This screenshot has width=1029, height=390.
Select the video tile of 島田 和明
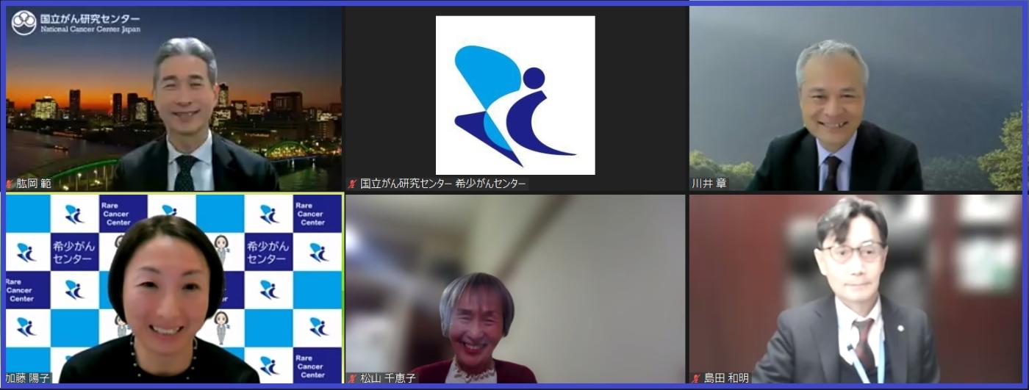pyautogui.click(x=856, y=289)
